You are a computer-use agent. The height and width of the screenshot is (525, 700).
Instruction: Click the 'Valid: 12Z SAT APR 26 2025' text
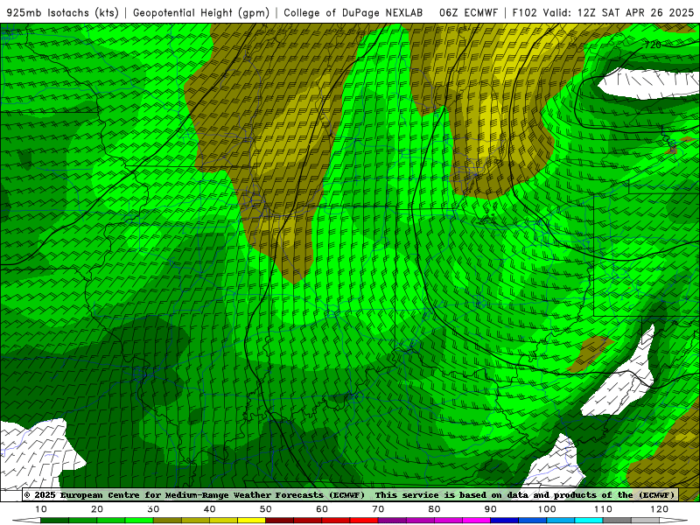click(619, 12)
